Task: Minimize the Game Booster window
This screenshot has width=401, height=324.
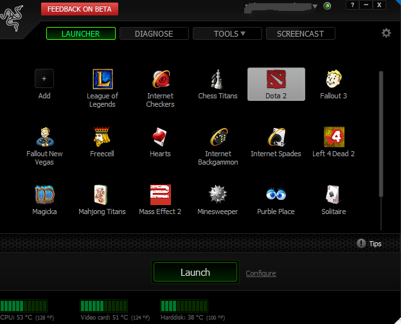Action: pyautogui.click(x=366, y=5)
